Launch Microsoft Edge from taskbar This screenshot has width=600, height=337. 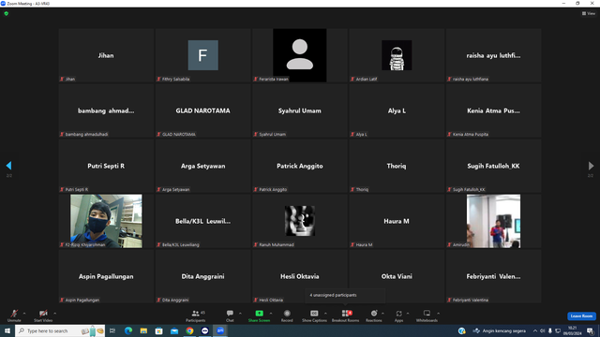point(128,330)
